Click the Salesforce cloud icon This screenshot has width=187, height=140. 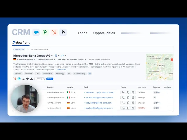click(x=36, y=32)
